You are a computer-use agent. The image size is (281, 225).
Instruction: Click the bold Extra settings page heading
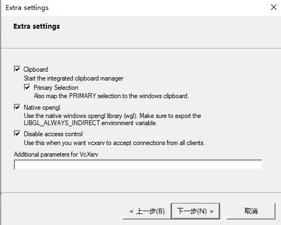pyautogui.click(x=37, y=26)
